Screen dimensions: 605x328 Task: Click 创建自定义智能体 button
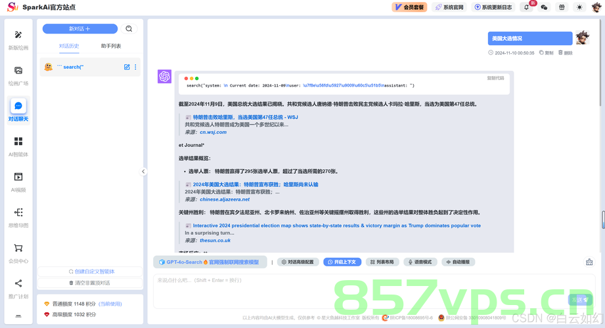tap(91, 272)
